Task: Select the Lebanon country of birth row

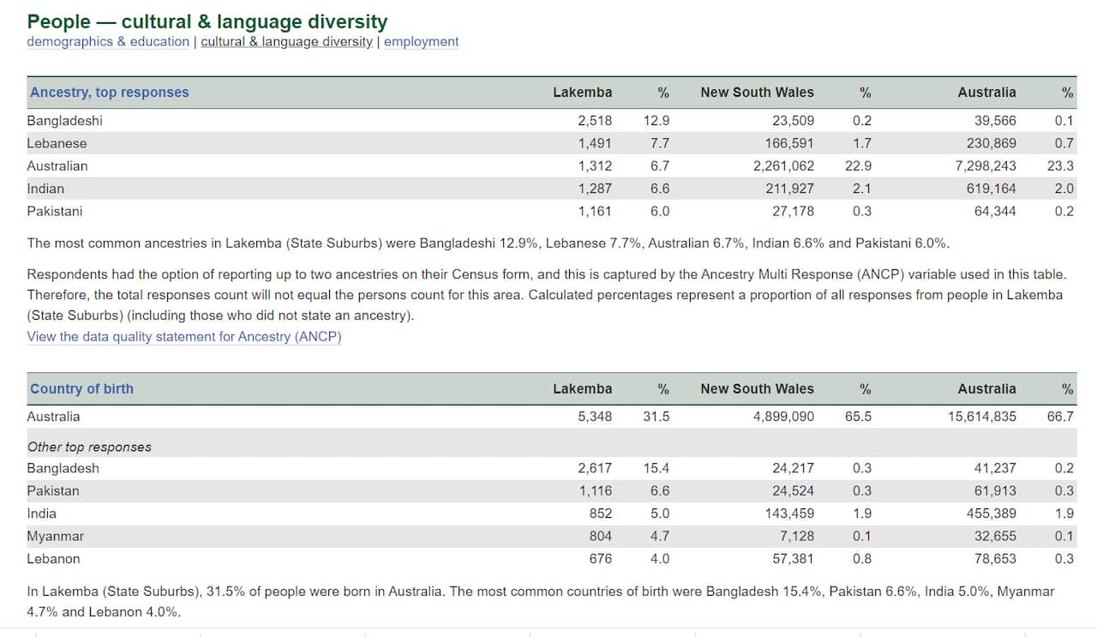Action: [53, 558]
